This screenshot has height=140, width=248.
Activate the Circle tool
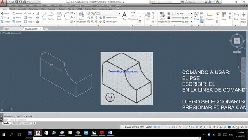(59, 16)
